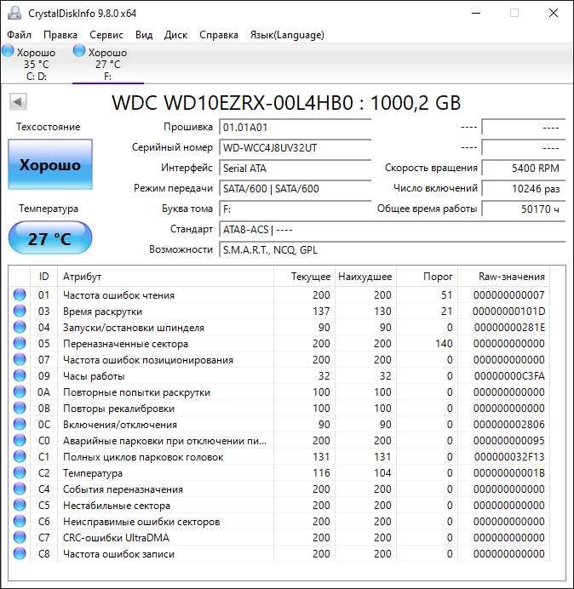Click status orb of attribute C2 row
574x589 pixels.
pos(20,472)
